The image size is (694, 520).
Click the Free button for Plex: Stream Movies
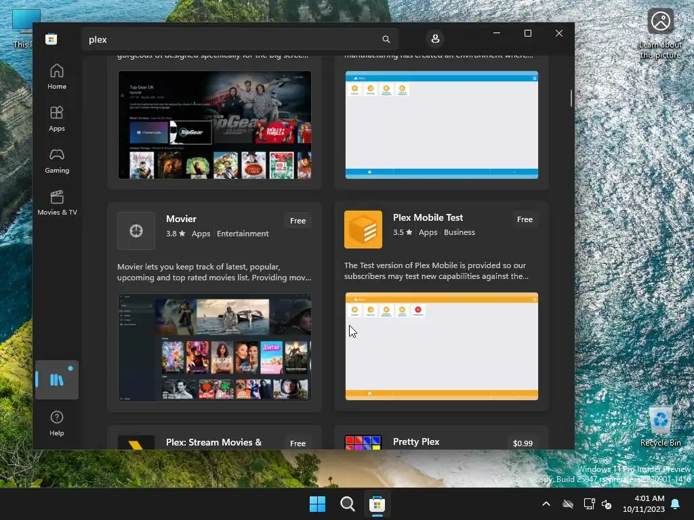point(298,443)
